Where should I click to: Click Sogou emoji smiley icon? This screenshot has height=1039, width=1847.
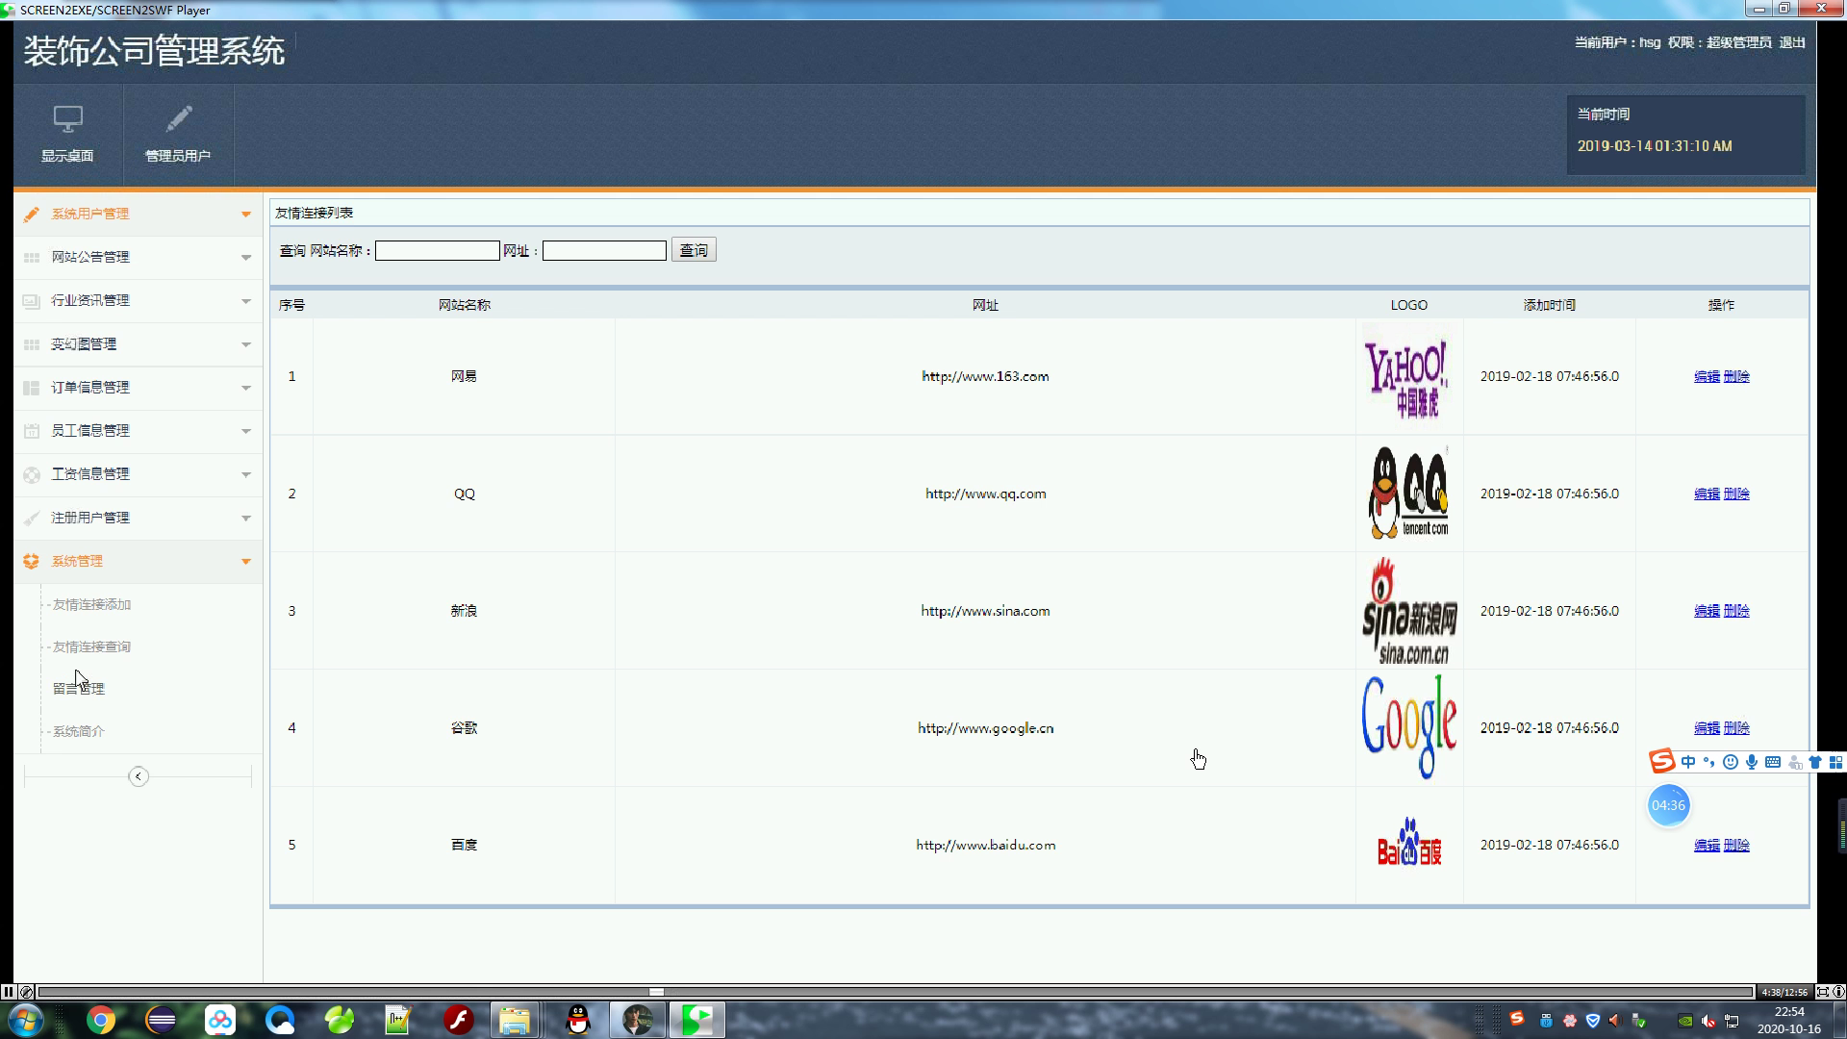pyautogui.click(x=1731, y=762)
